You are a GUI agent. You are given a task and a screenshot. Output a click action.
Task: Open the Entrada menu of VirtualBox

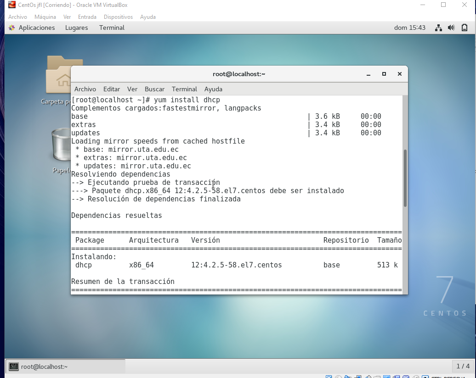(87, 17)
